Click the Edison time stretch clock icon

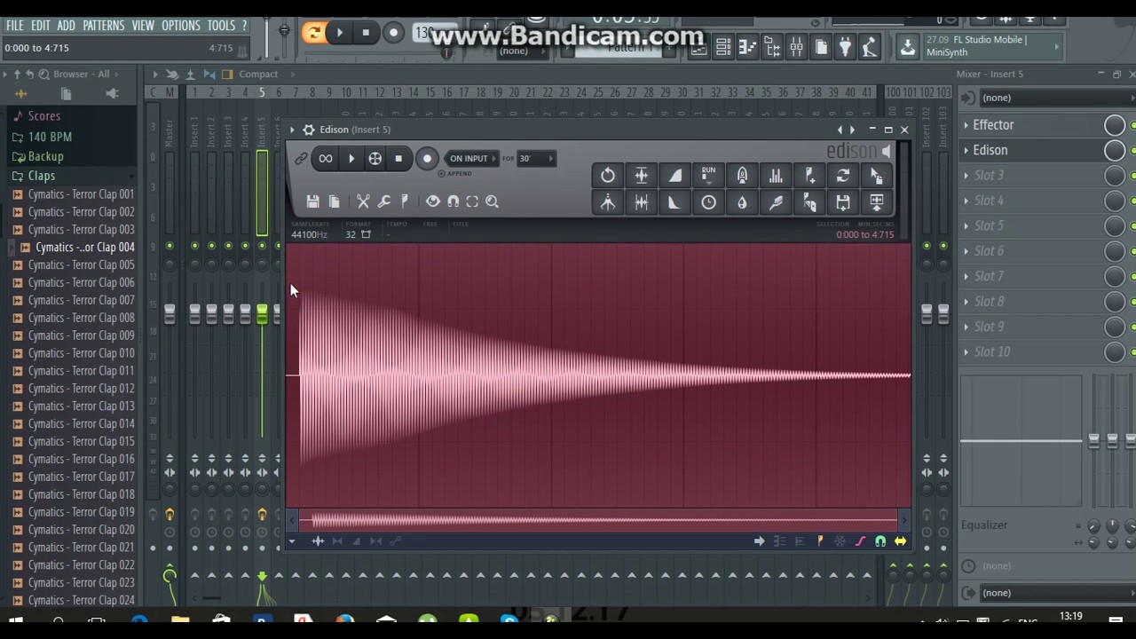708,203
